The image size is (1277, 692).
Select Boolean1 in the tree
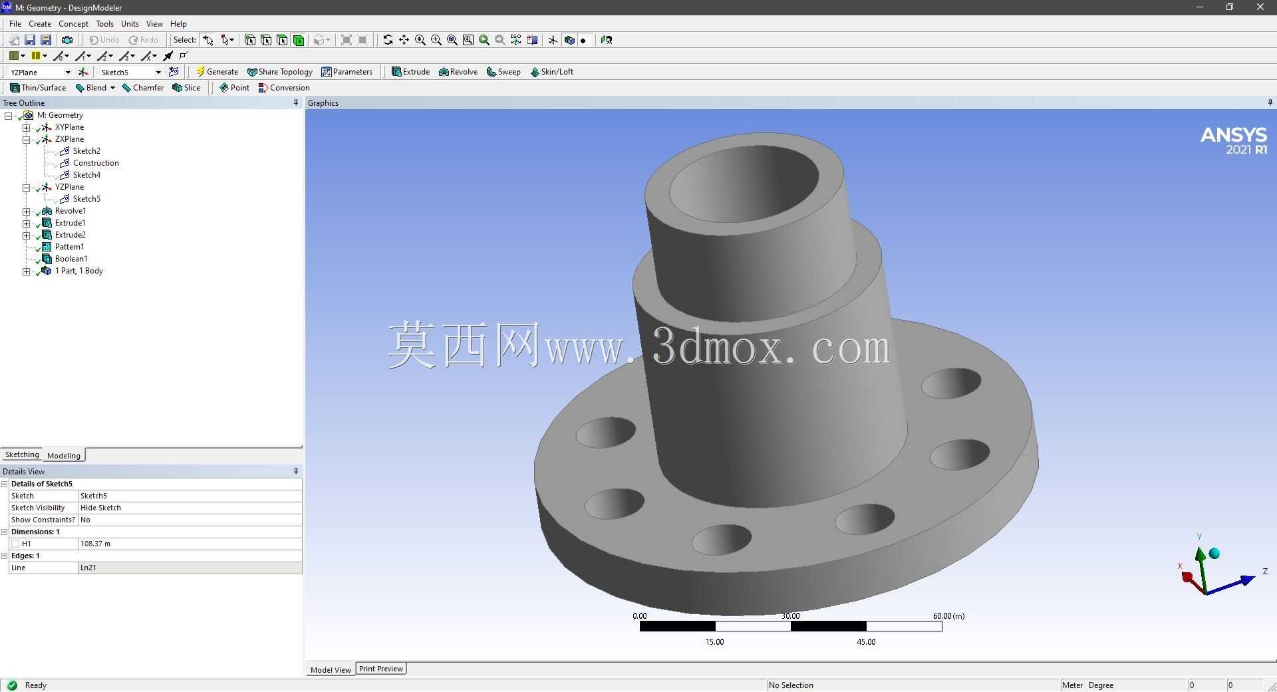tap(71, 259)
